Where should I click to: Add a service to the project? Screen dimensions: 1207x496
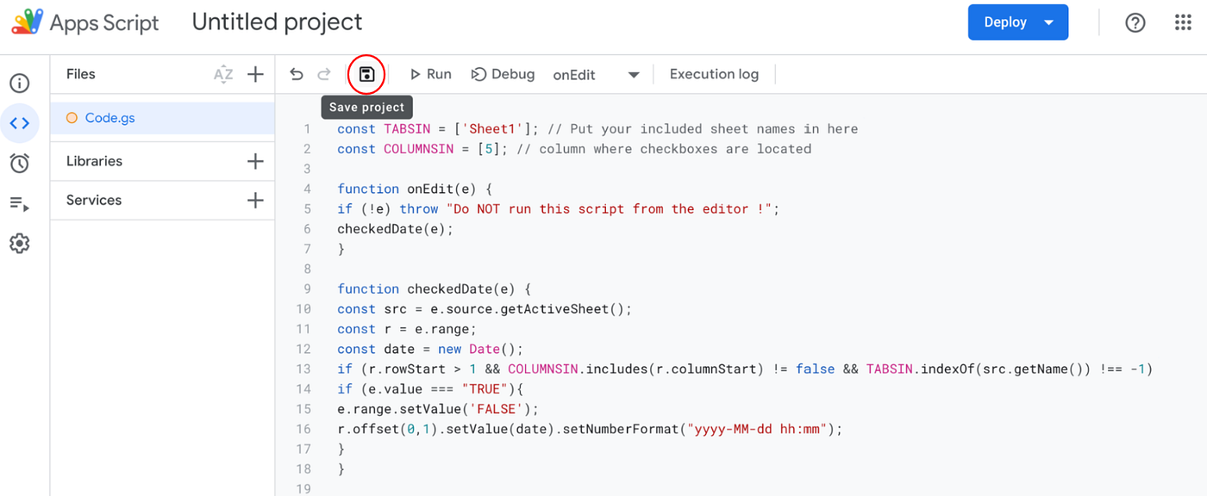click(x=255, y=200)
